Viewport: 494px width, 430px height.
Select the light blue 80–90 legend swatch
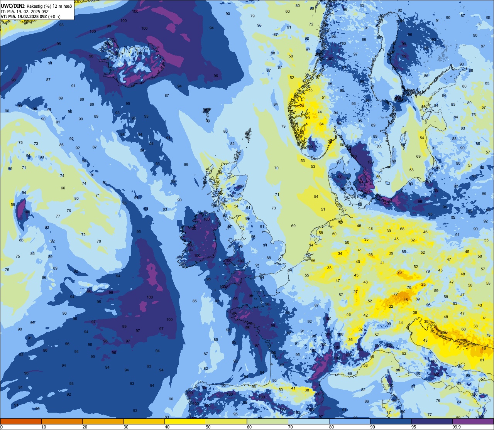tap(350, 421)
